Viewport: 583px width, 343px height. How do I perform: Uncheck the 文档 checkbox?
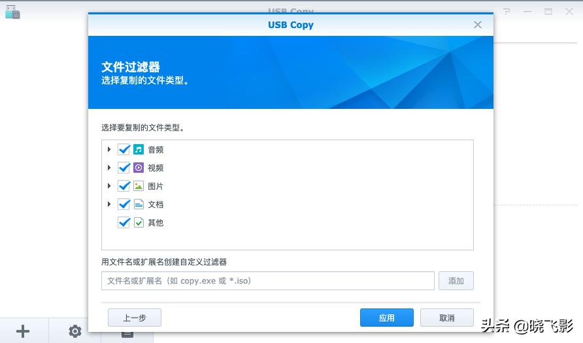point(124,204)
